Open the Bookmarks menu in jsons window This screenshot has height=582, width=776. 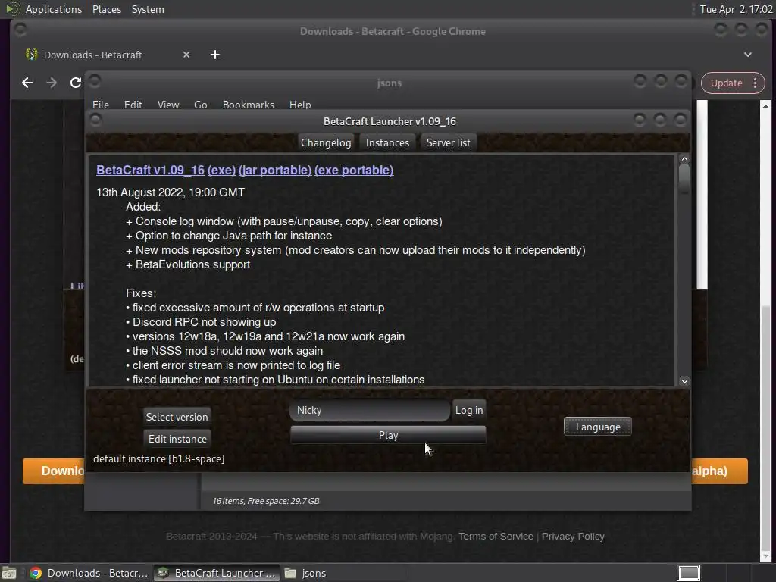tap(249, 105)
